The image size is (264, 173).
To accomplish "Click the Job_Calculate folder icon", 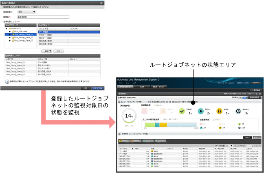I will [x=13, y=31].
